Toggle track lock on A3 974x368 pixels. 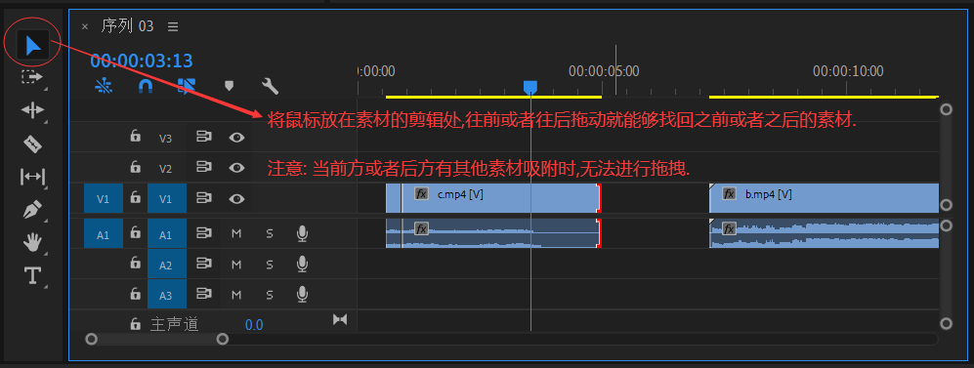coord(135,293)
